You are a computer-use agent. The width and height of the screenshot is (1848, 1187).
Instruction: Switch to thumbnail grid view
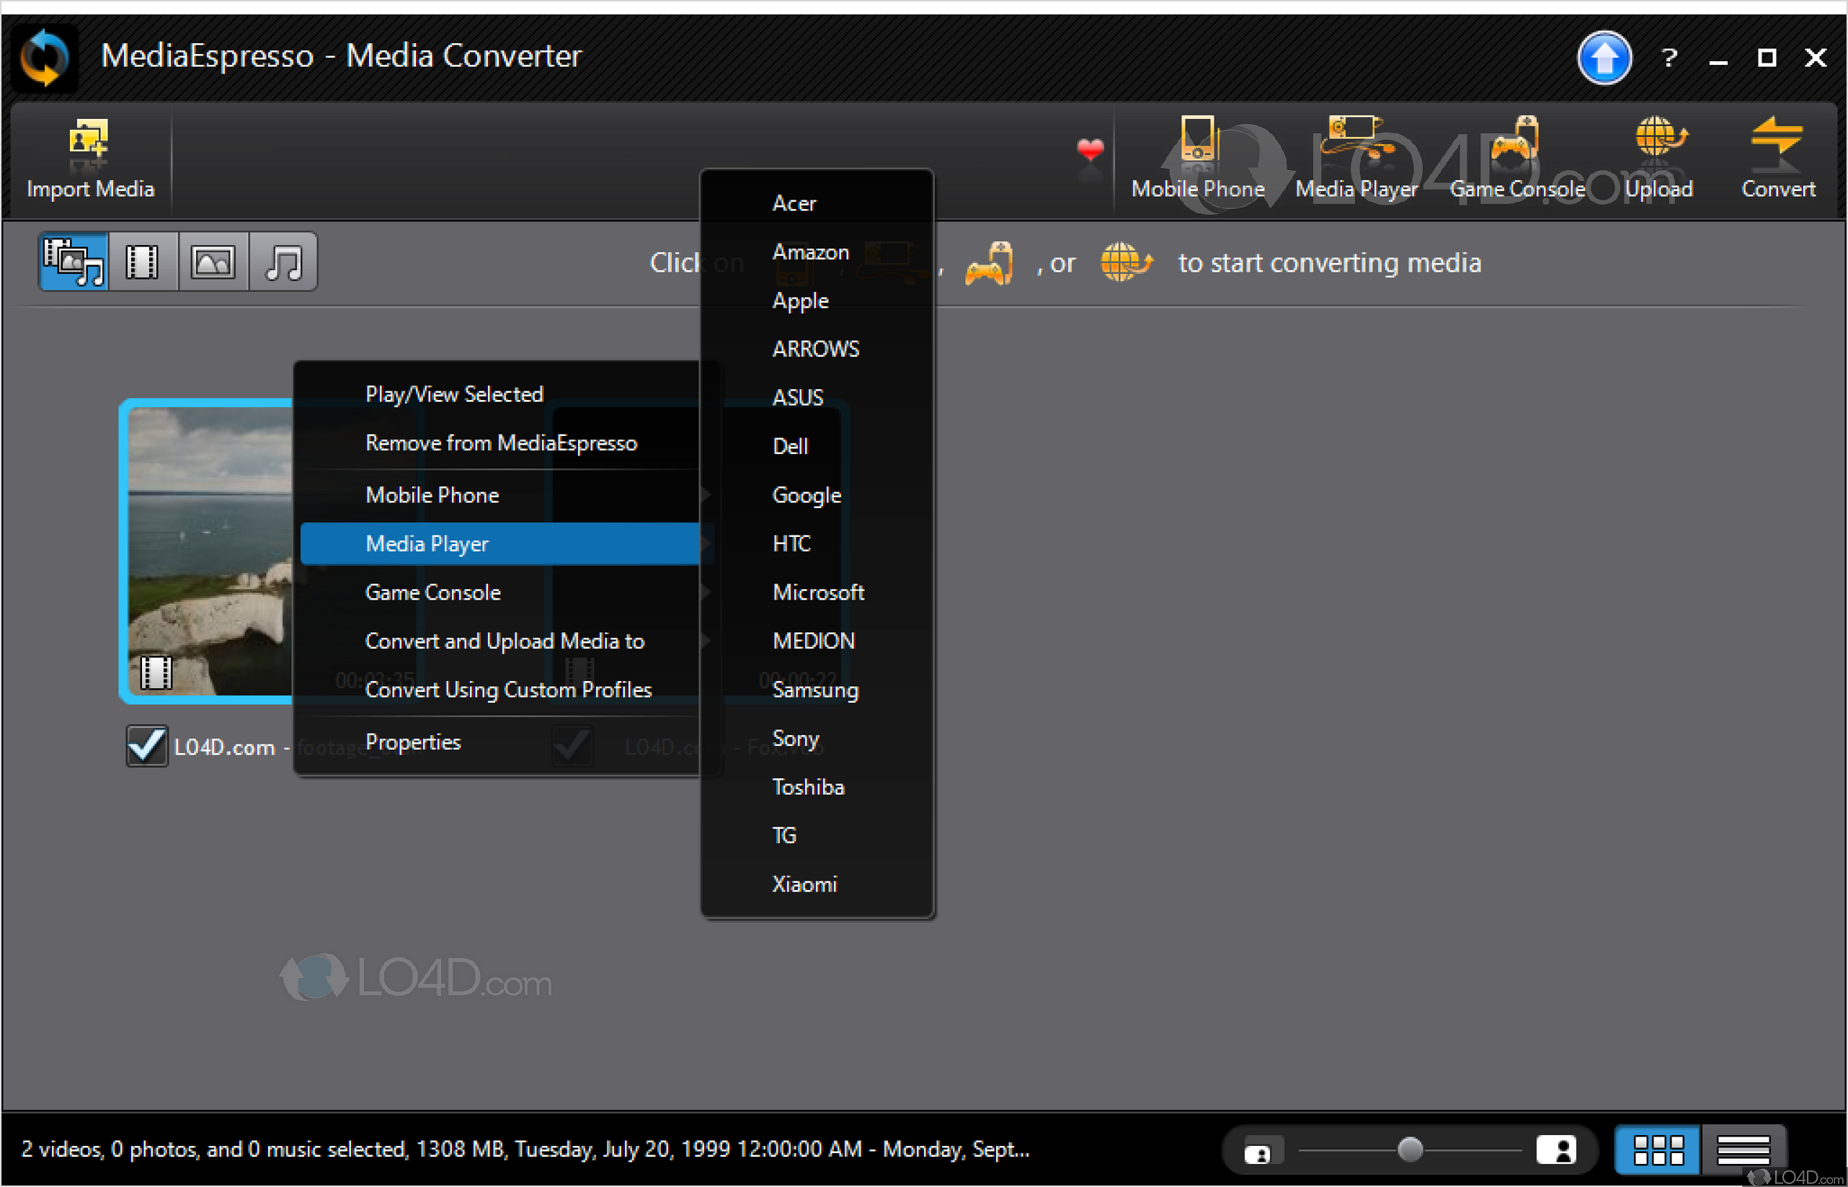[x=1658, y=1150]
